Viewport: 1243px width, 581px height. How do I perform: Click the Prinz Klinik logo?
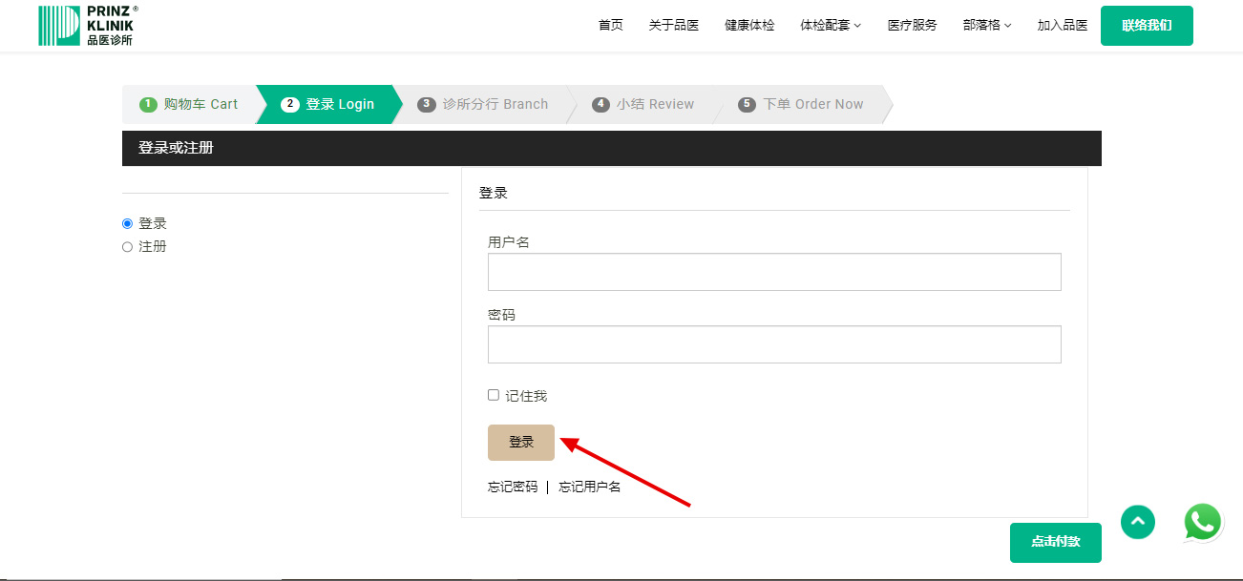pyautogui.click(x=87, y=26)
